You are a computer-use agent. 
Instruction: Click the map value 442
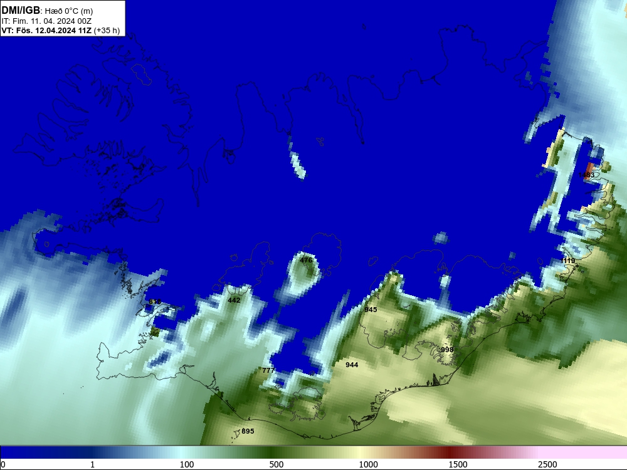point(234,300)
